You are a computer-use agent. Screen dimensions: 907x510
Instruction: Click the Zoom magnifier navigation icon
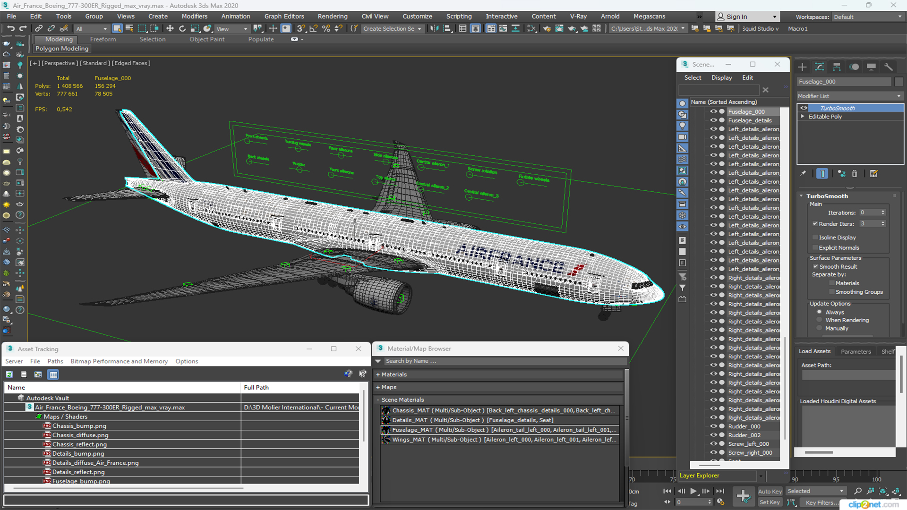(x=858, y=492)
